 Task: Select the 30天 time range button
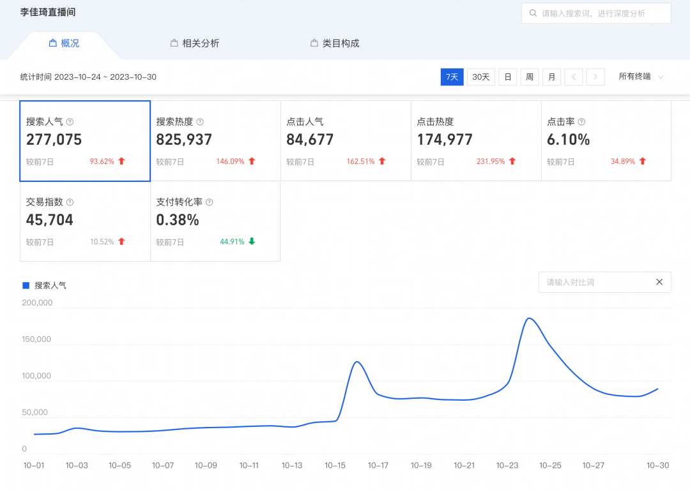[481, 77]
